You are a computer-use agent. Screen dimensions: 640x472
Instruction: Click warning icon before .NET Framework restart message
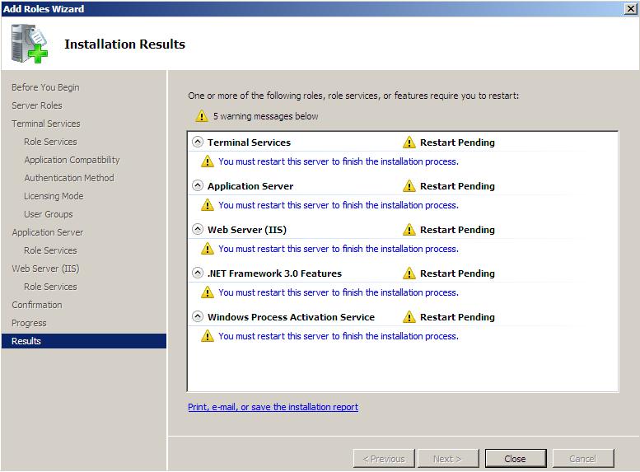tap(208, 292)
